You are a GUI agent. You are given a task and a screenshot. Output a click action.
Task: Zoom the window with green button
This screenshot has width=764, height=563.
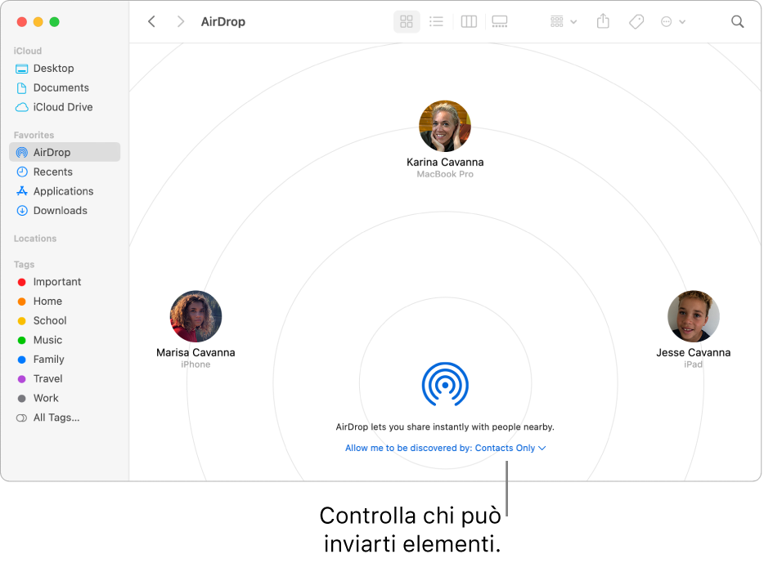click(x=55, y=22)
